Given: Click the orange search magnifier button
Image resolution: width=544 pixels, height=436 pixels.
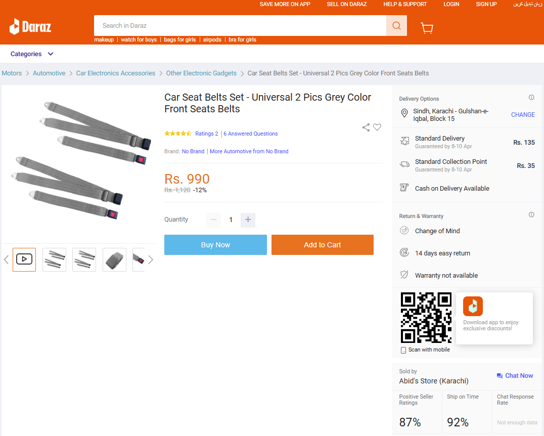Looking at the screenshot, I should (396, 26).
